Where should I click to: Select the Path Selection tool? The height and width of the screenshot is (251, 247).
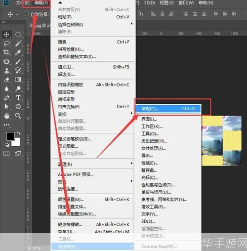pos(6,107)
